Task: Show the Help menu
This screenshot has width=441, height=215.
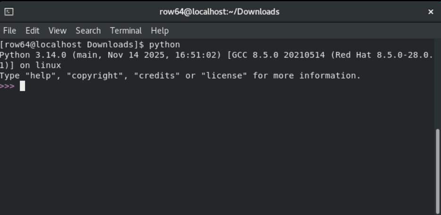Action: pyautogui.click(x=159, y=31)
